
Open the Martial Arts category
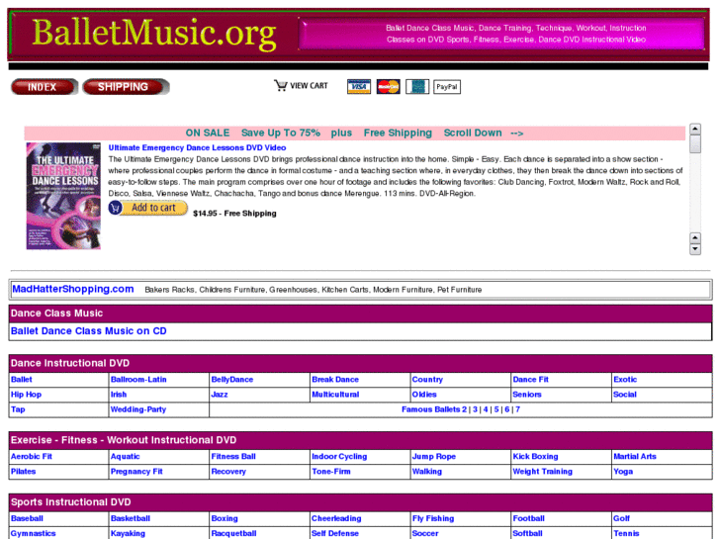tap(635, 457)
